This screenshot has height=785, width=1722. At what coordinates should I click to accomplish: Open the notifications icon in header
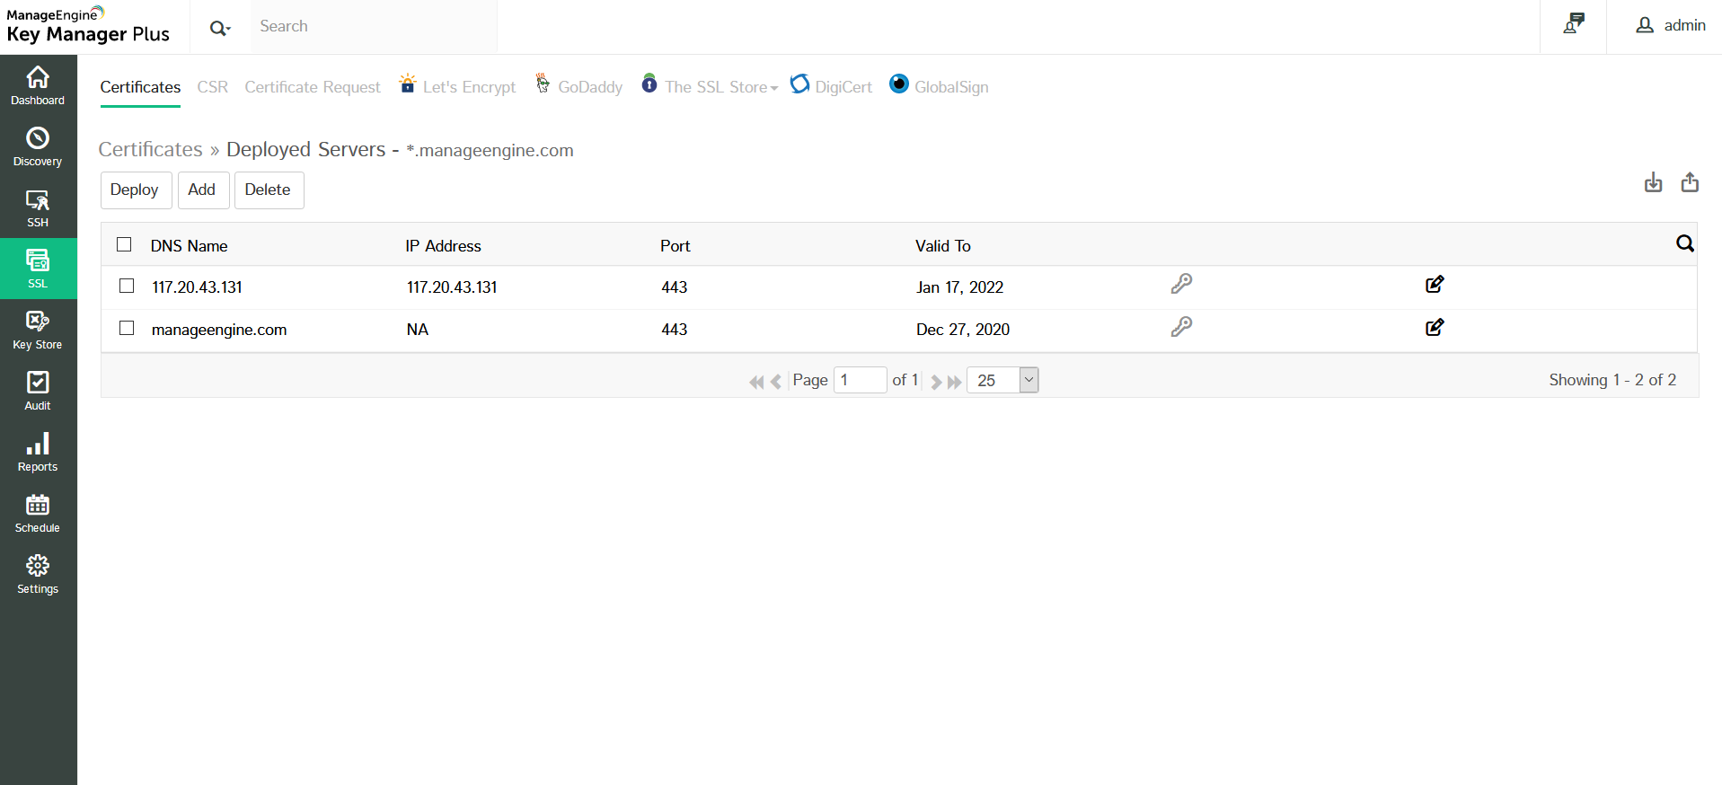(x=1573, y=24)
